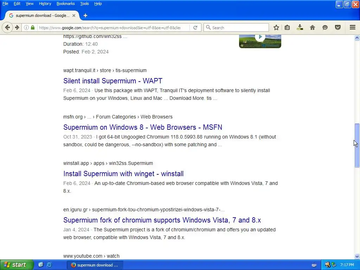
Task: Open the Tools menu
Action: 84,4
